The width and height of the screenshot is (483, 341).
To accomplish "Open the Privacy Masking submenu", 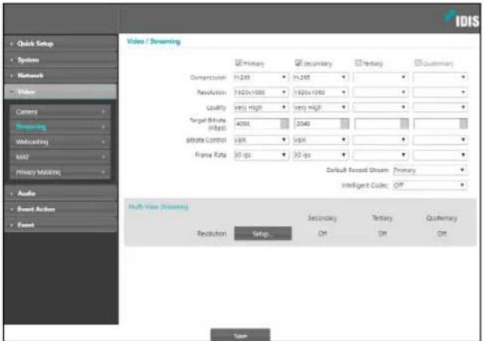I will (60, 172).
